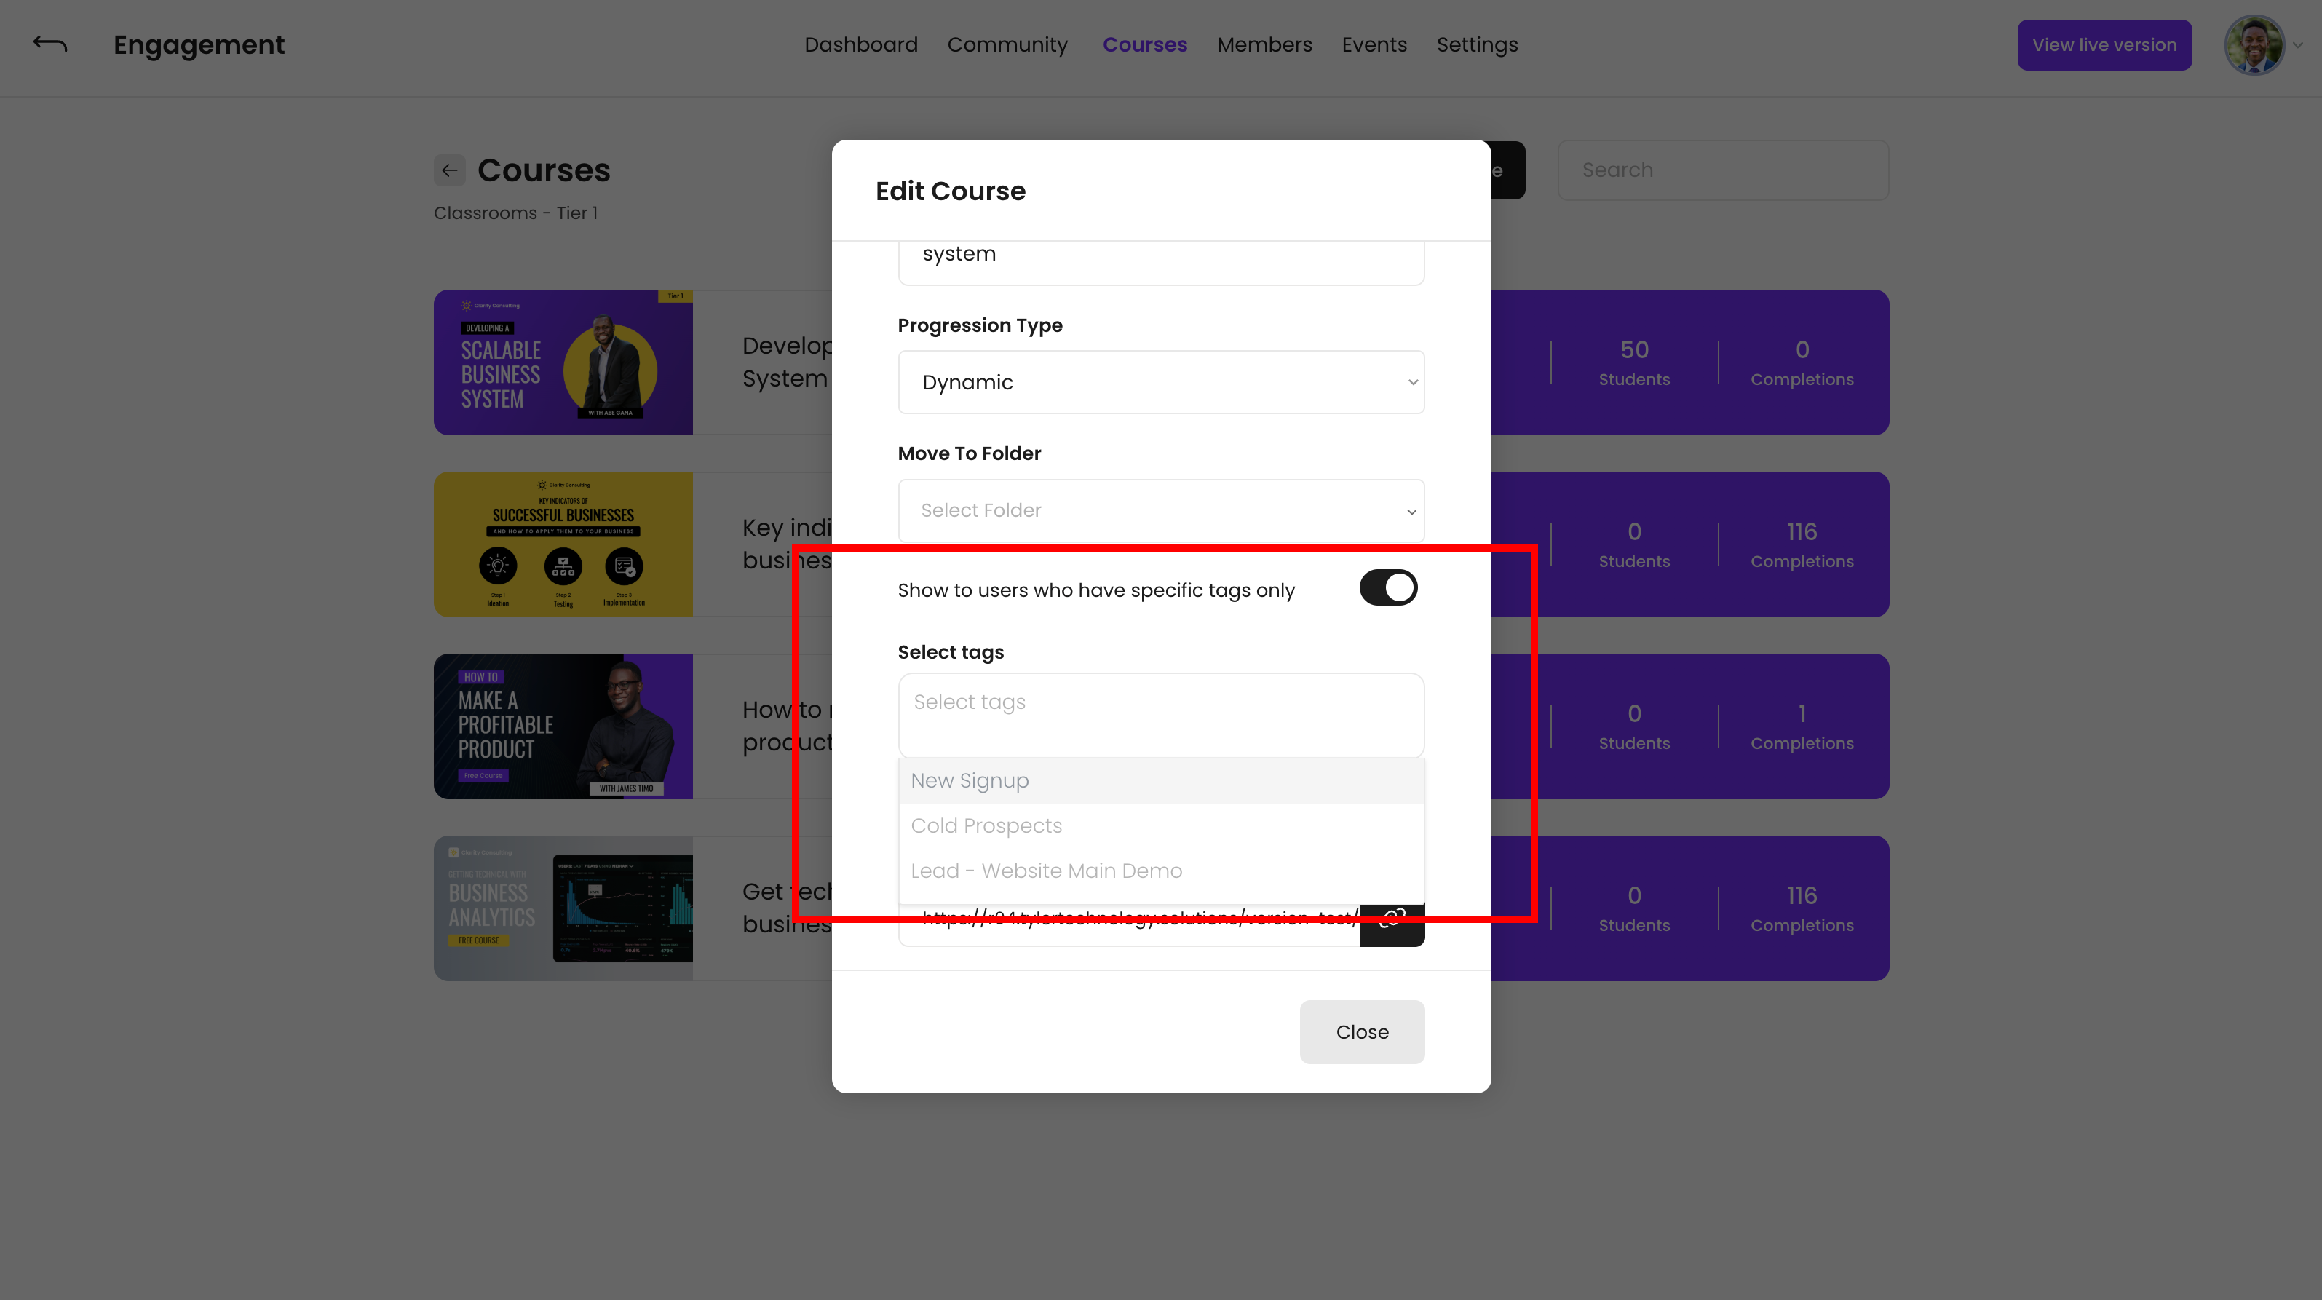The height and width of the screenshot is (1300, 2322).
Task: Click the Search input field
Action: point(1722,170)
